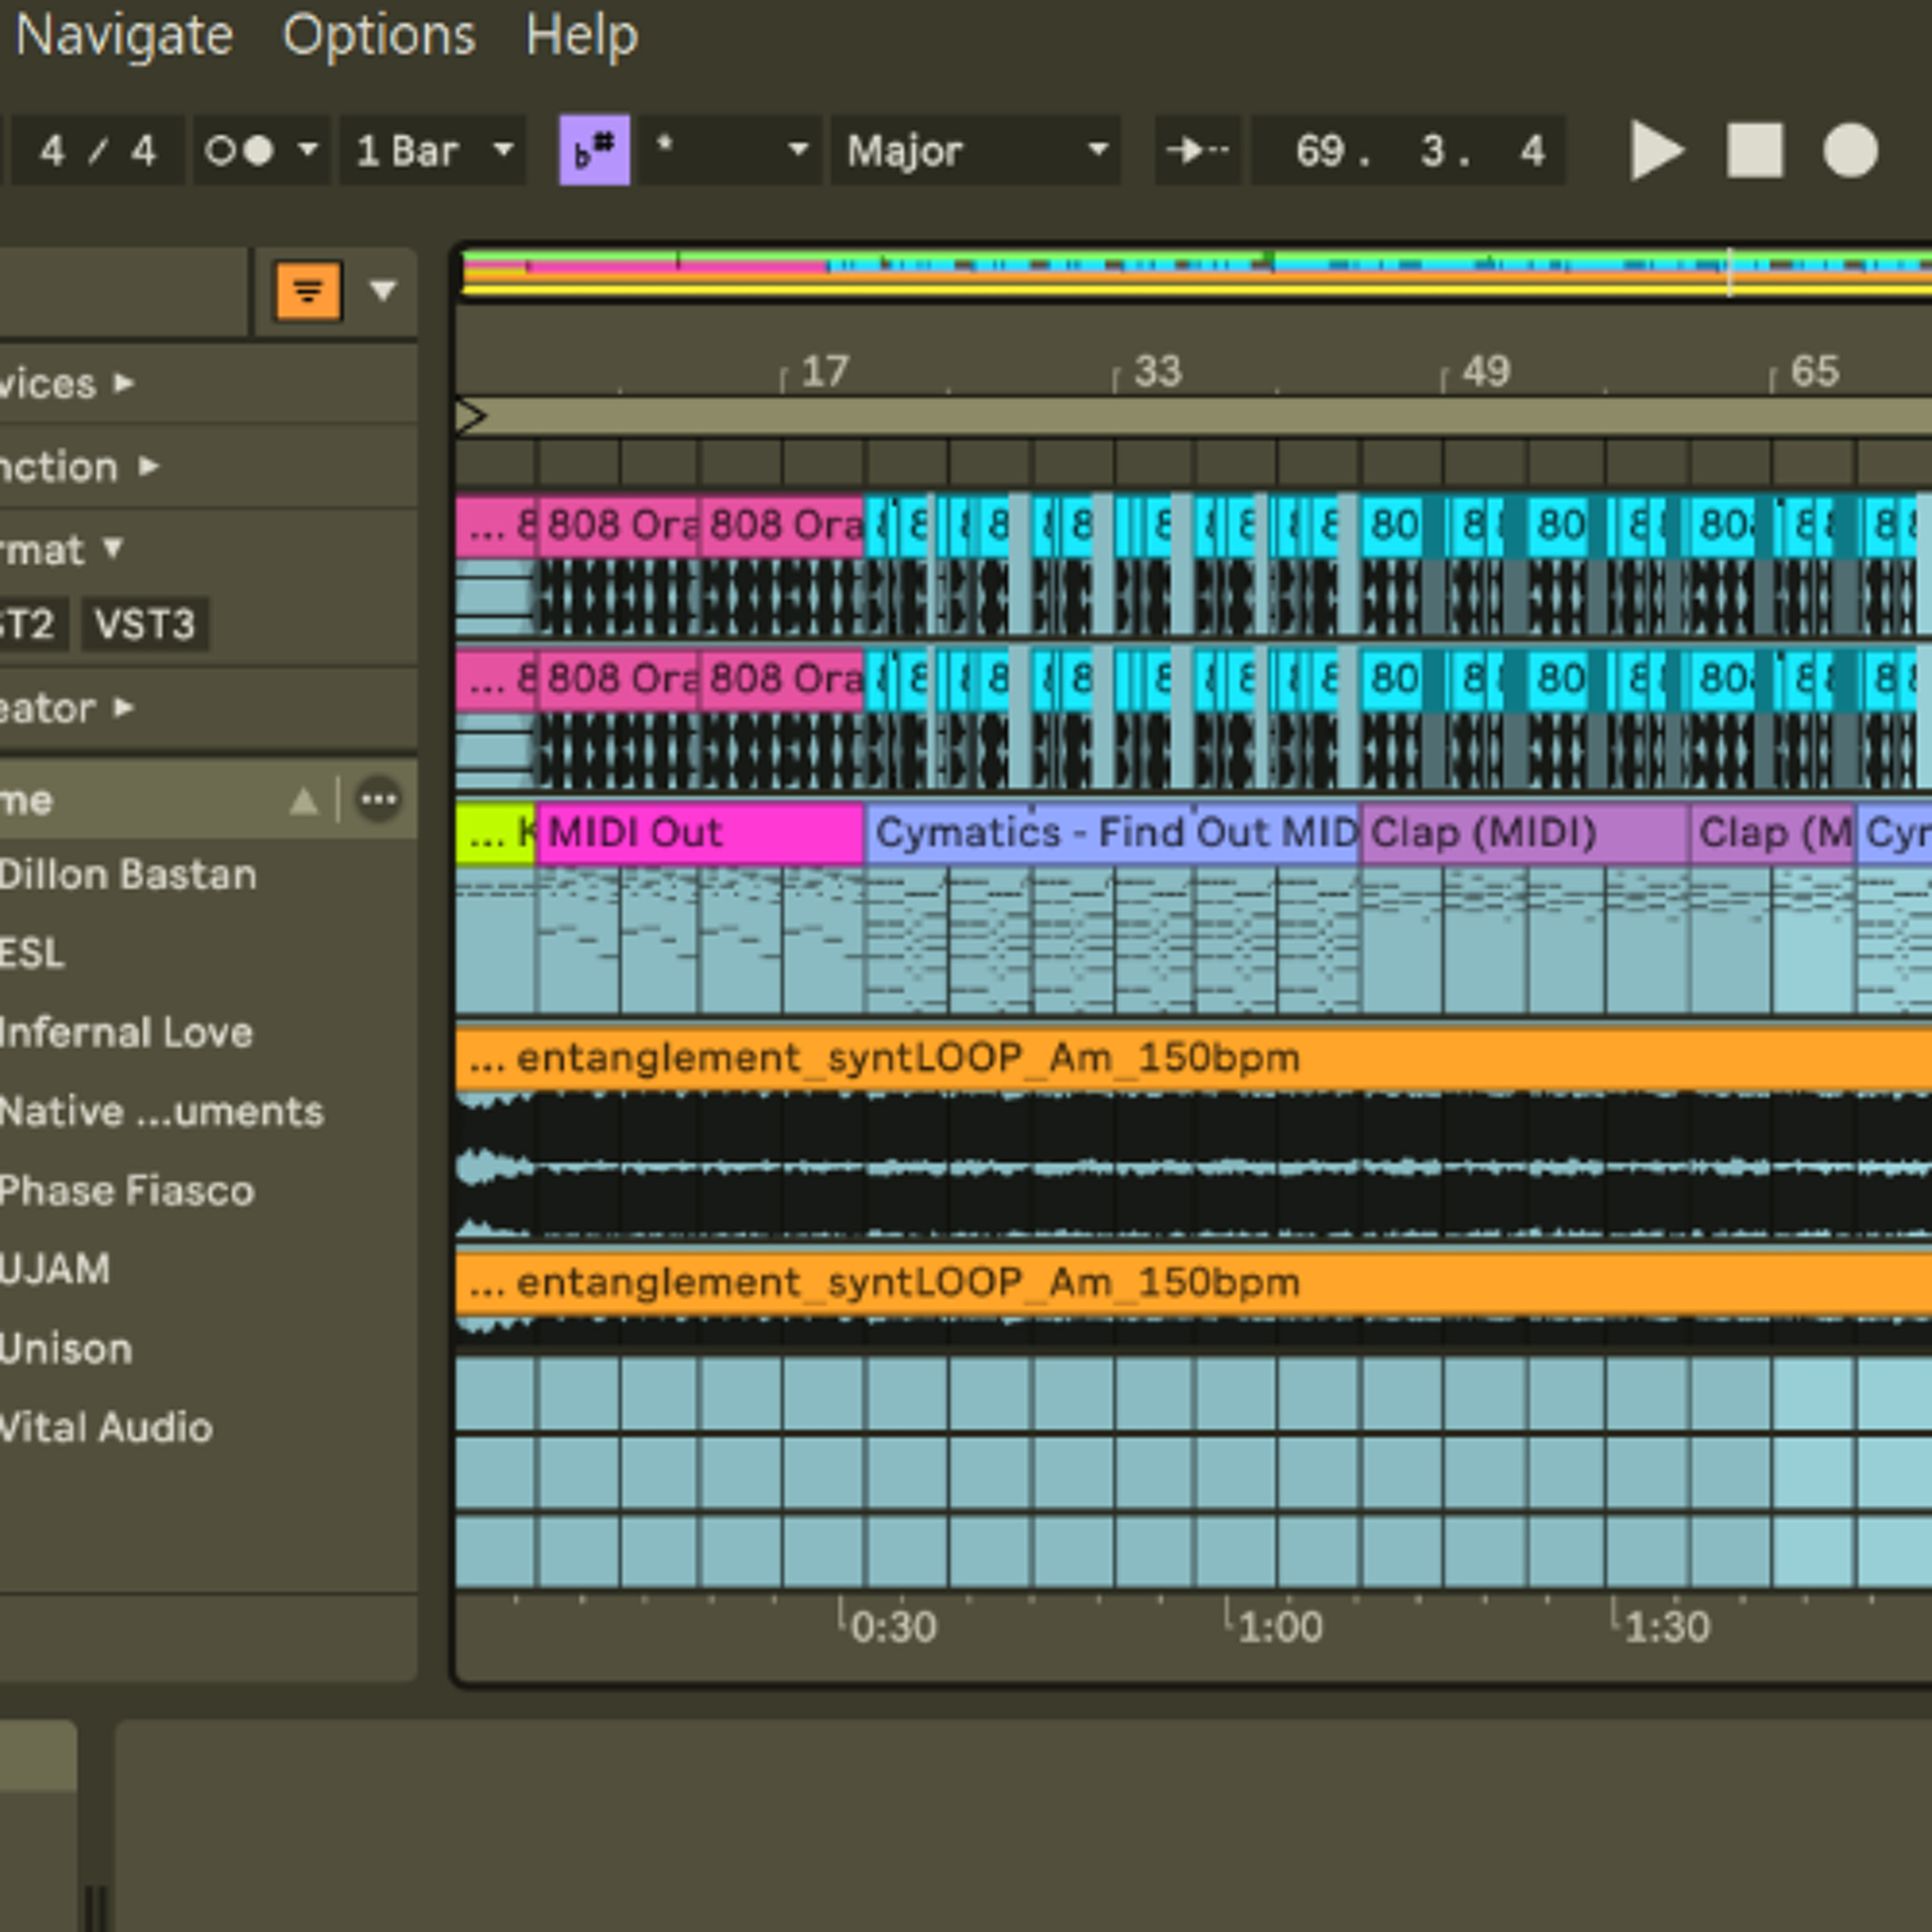The width and height of the screenshot is (1932, 1932).
Task: Open the Major scale name dropdown
Action: tap(976, 150)
